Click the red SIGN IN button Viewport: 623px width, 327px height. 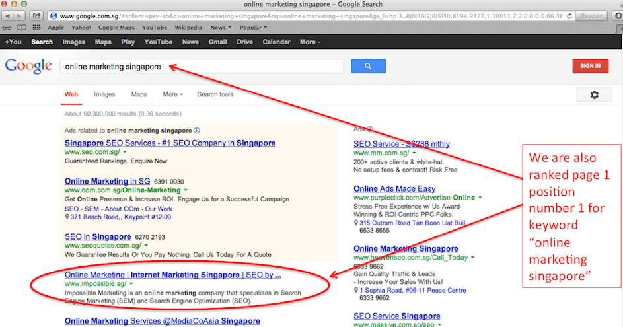(590, 66)
